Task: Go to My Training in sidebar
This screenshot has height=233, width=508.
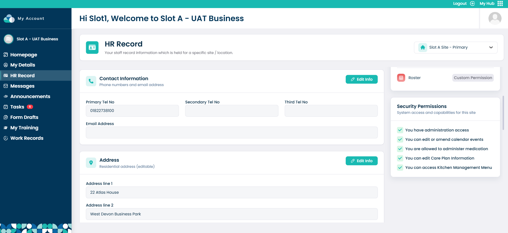Action: (x=24, y=128)
